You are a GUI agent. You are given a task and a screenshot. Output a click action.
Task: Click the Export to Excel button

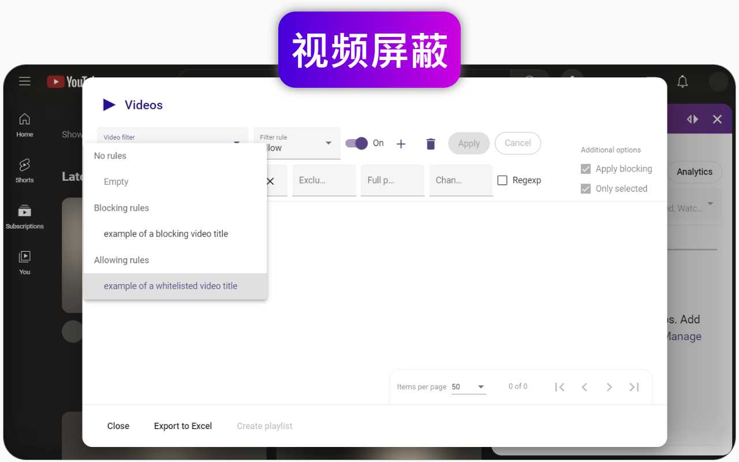tap(182, 426)
